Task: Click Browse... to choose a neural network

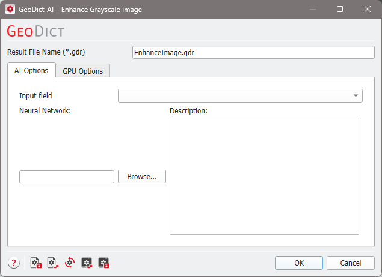Action: 142,176
